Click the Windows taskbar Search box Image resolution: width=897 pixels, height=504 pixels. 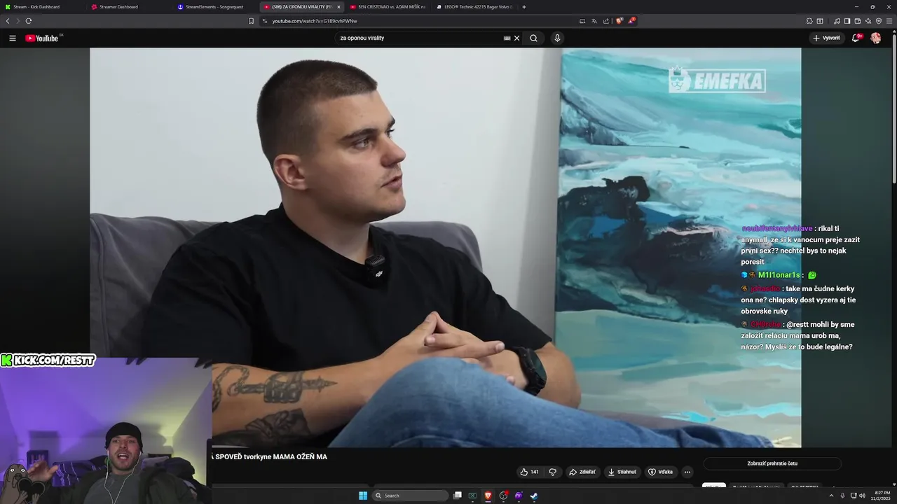(410, 496)
